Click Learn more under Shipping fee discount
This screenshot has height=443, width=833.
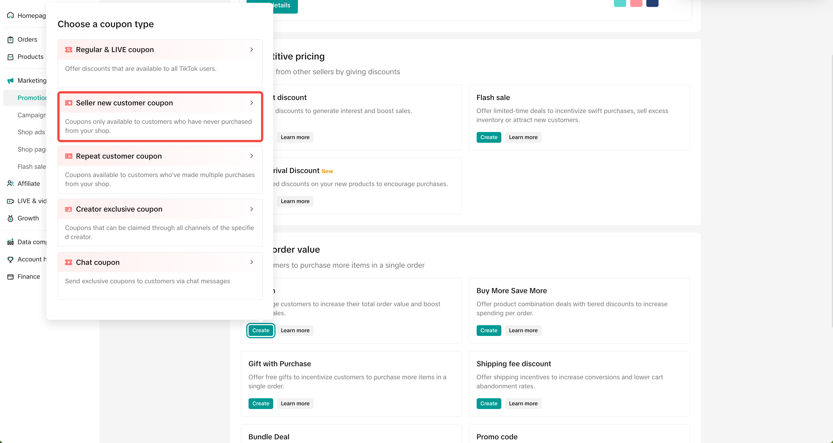point(523,403)
